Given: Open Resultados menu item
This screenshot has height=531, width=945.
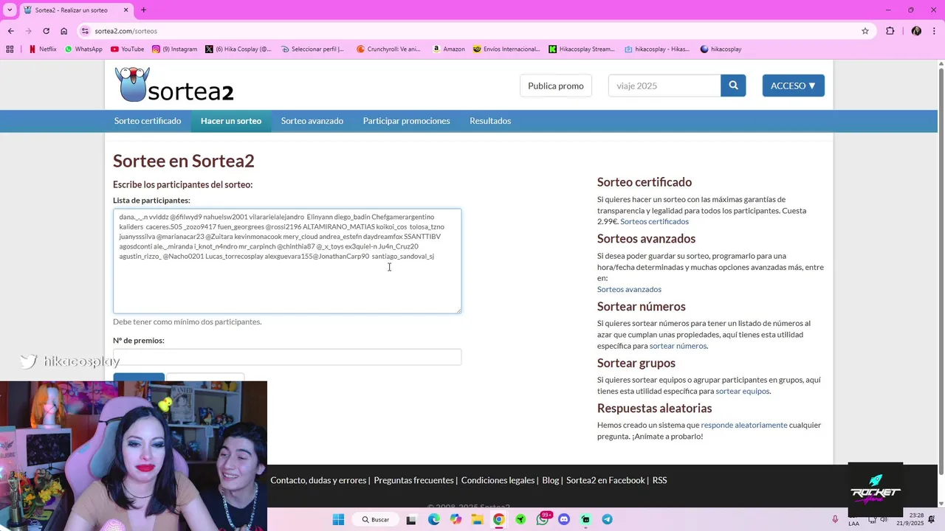Looking at the screenshot, I should (x=490, y=121).
